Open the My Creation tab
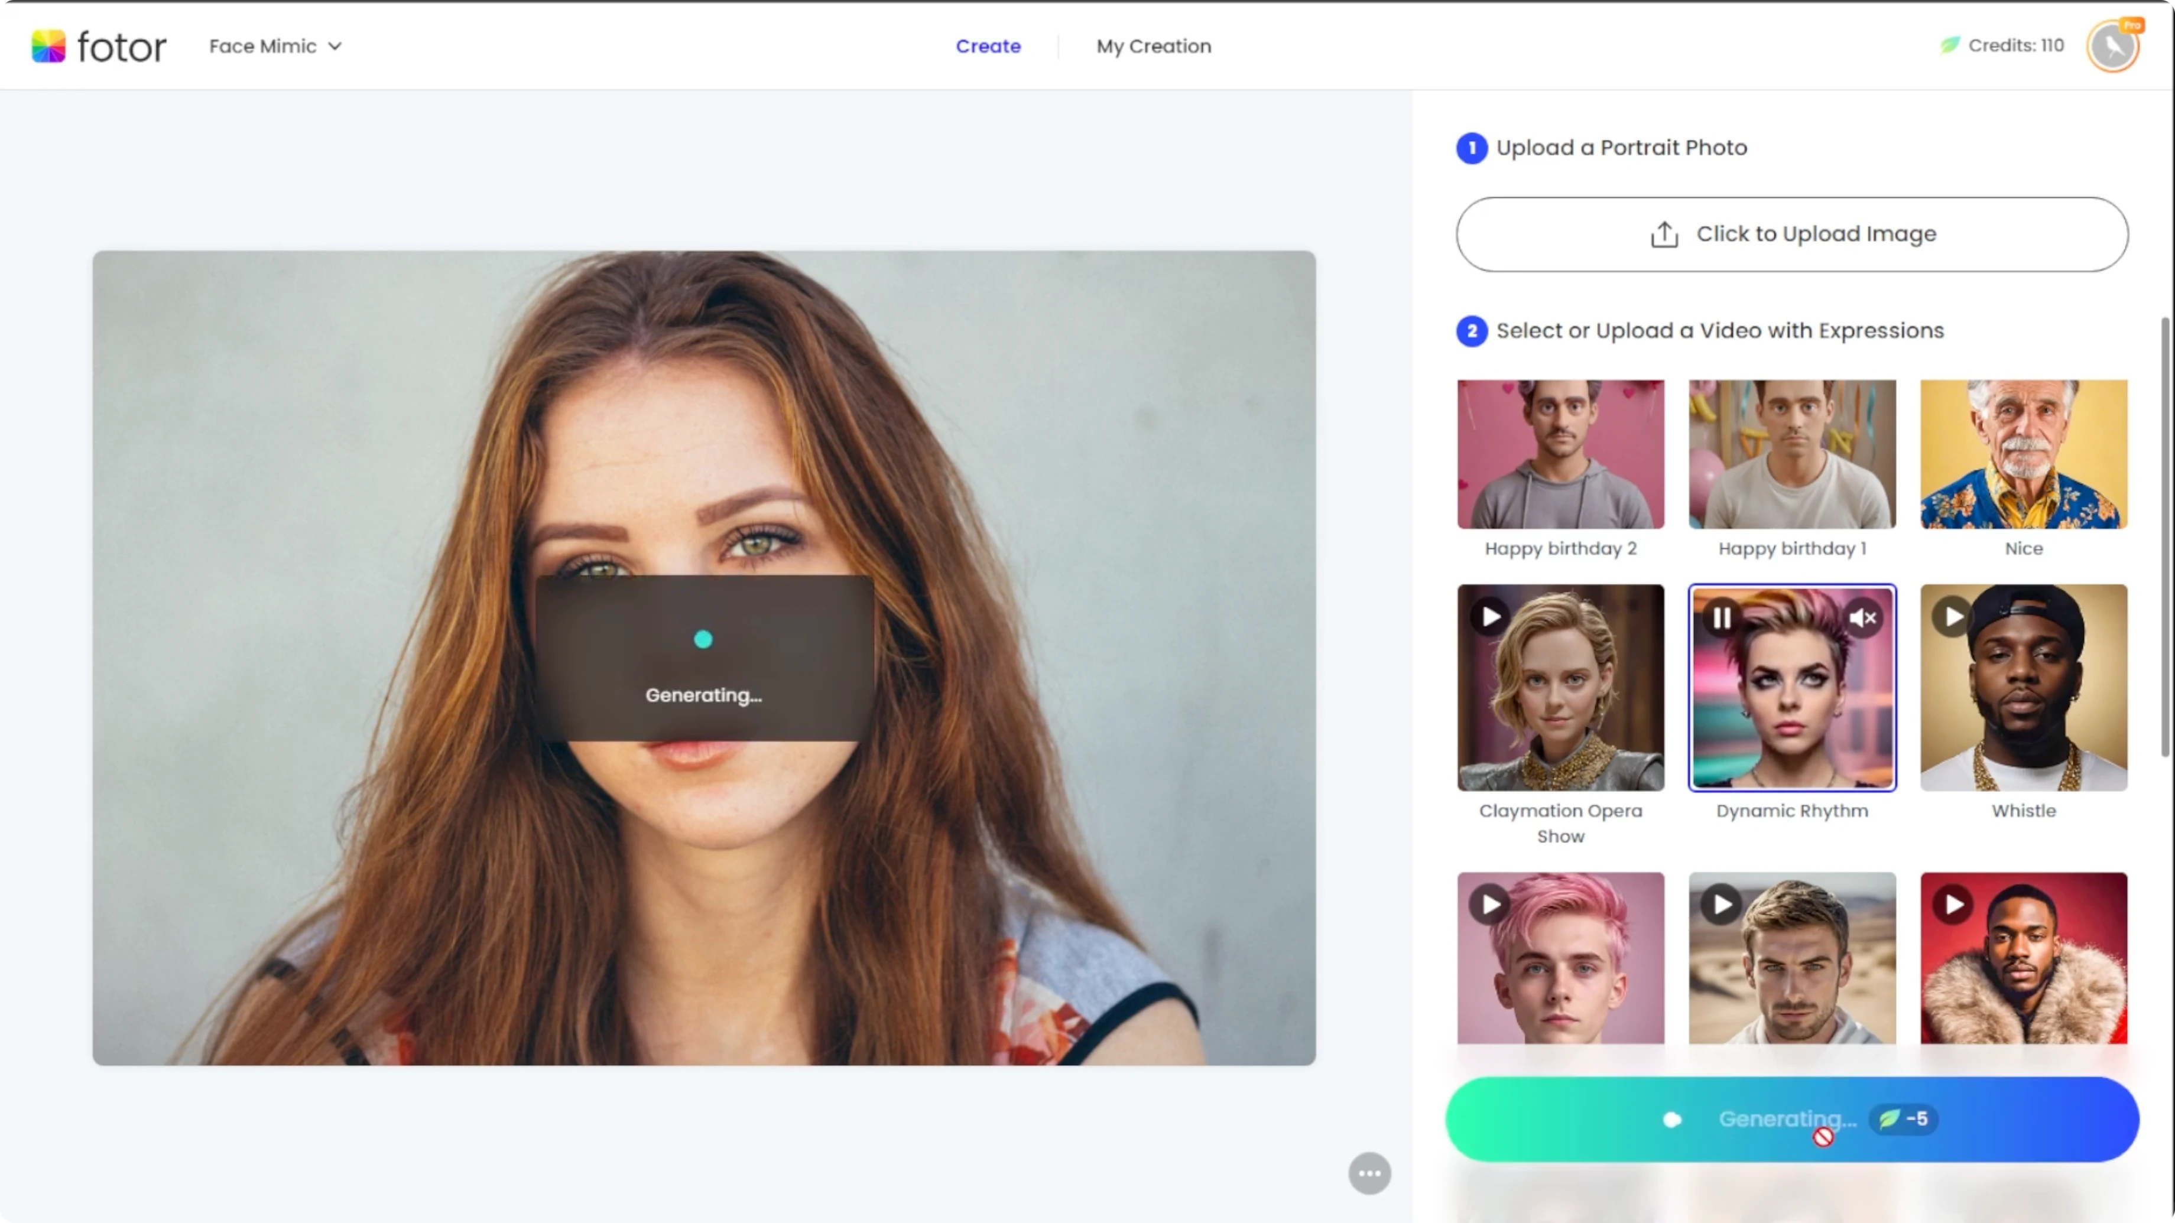Viewport: 2175px width, 1223px height. coord(1153,47)
